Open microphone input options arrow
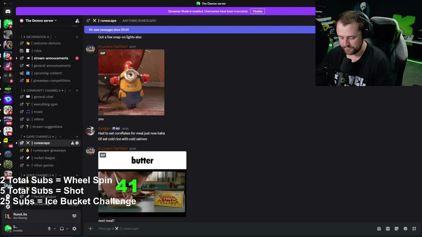This screenshot has width=422, height=237. point(55,229)
